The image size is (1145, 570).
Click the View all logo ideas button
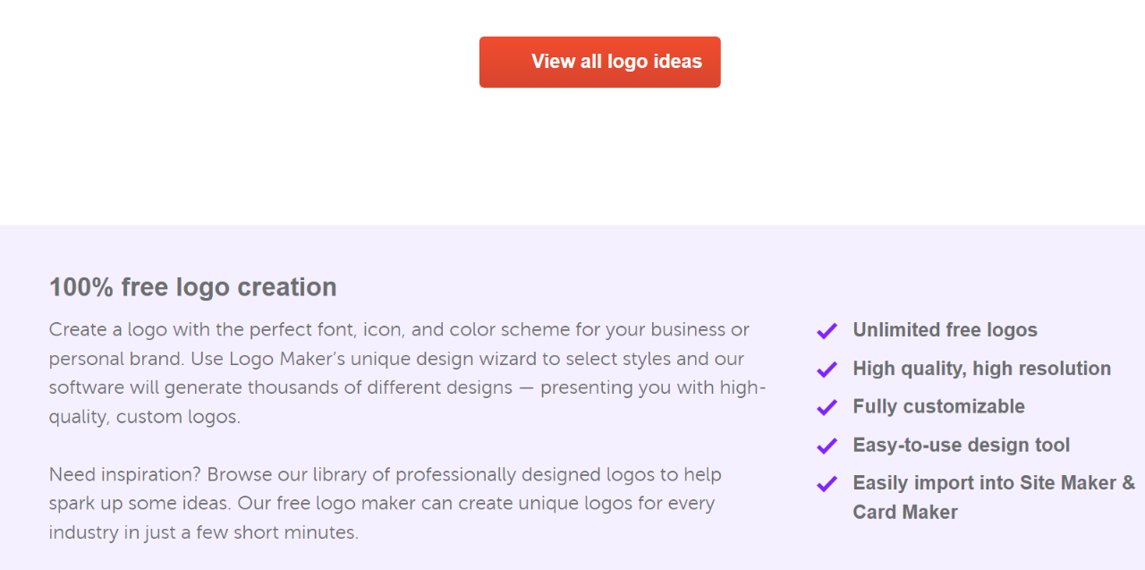click(599, 62)
